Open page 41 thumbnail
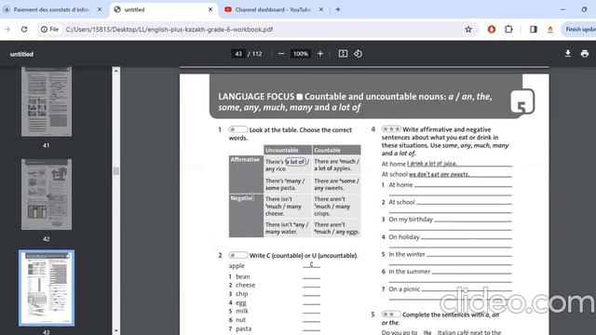596x335 pixels. [x=47, y=101]
